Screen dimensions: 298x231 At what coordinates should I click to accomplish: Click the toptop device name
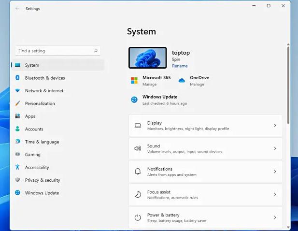click(181, 53)
